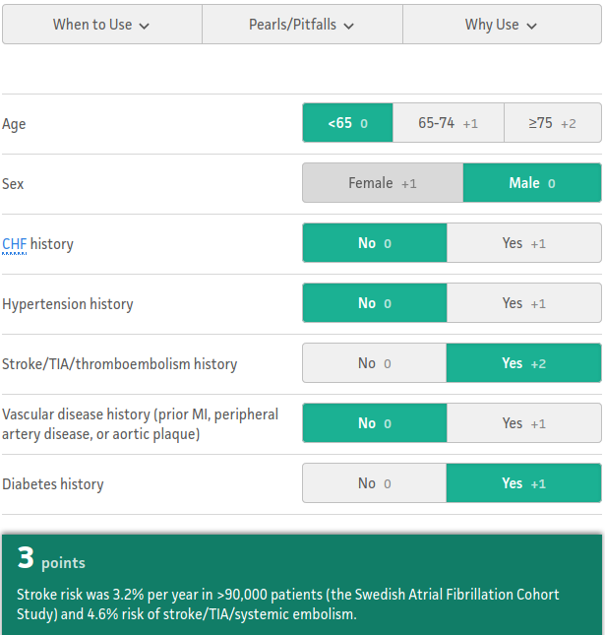The width and height of the screenshot is (605, 635).
Task: Click the 3 points result panel
Action: pyautogui.click(x=302, y=585)
